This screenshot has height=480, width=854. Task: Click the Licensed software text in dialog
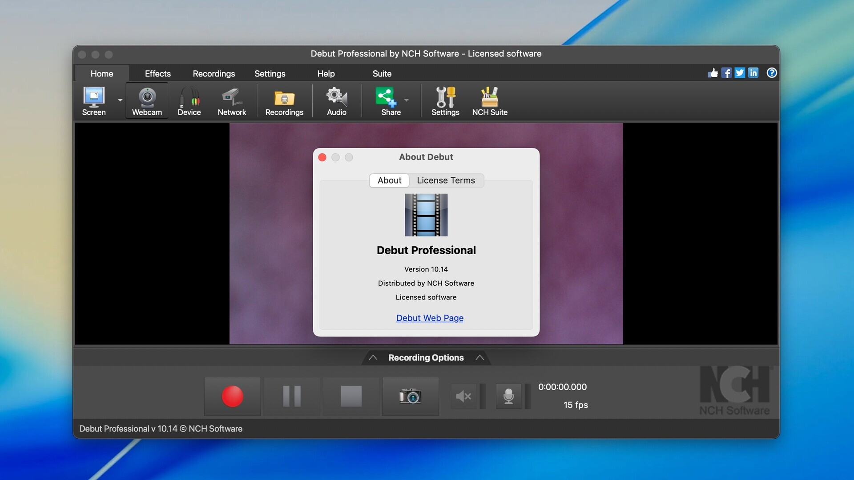426,297
